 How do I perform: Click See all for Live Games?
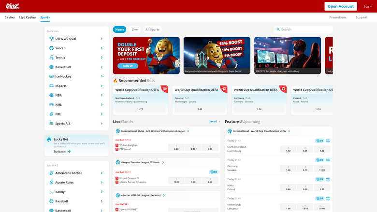215,122
